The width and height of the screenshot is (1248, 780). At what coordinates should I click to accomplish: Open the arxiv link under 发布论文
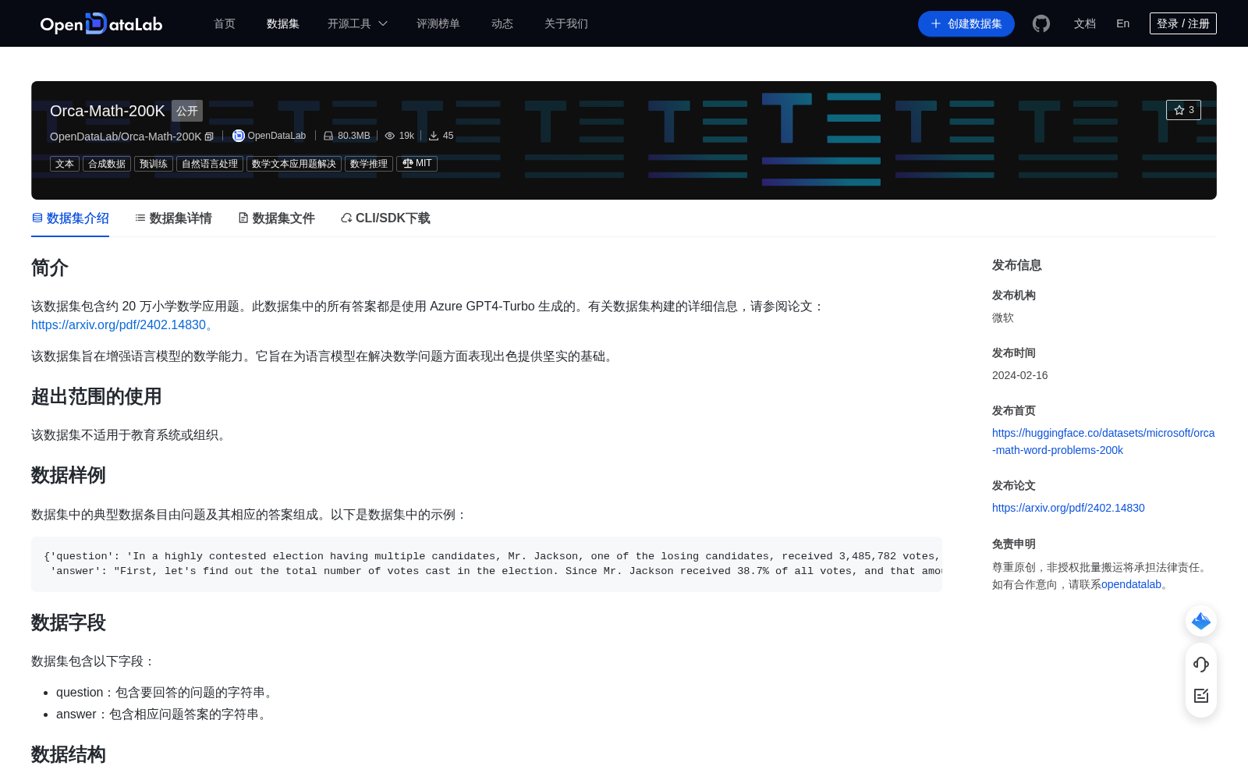coord(1069,508)
